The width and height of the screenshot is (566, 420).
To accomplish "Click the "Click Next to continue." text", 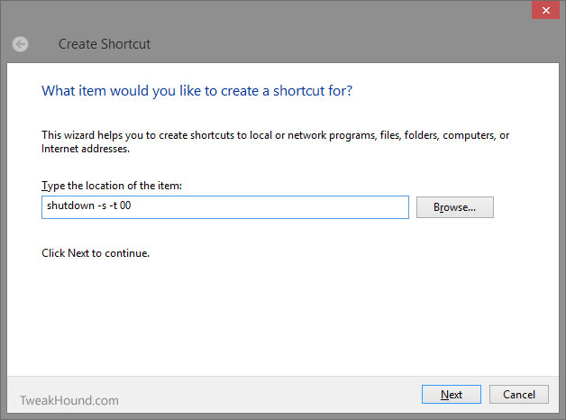I will click(96, 253).
